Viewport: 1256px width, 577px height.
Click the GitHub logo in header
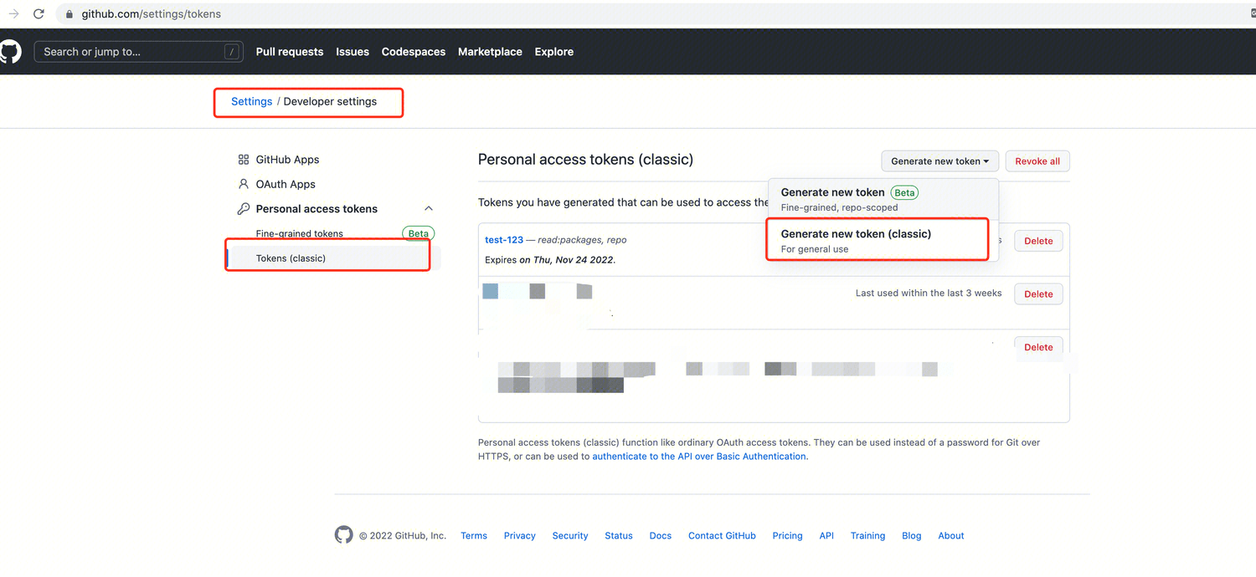click(10, 51)
